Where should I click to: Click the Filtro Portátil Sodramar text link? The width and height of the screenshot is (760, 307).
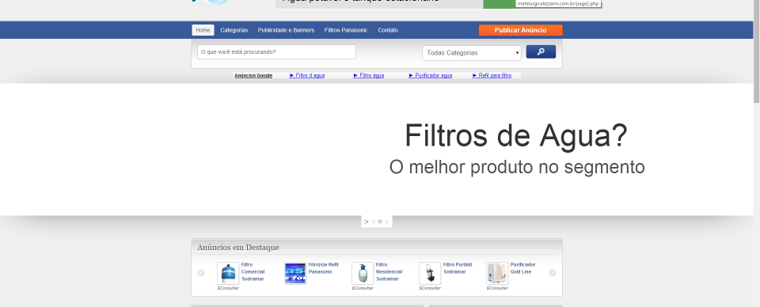[x=457, y=268]
